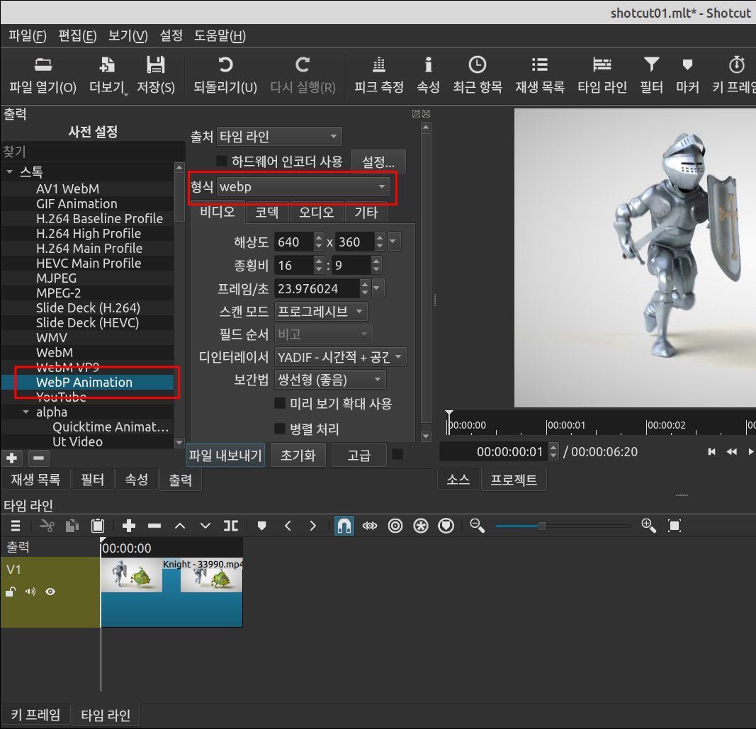The width and height of the screenshot is (756, 729).
Task: Ripple delete with timeline minus icon
Action: [154, 526]
